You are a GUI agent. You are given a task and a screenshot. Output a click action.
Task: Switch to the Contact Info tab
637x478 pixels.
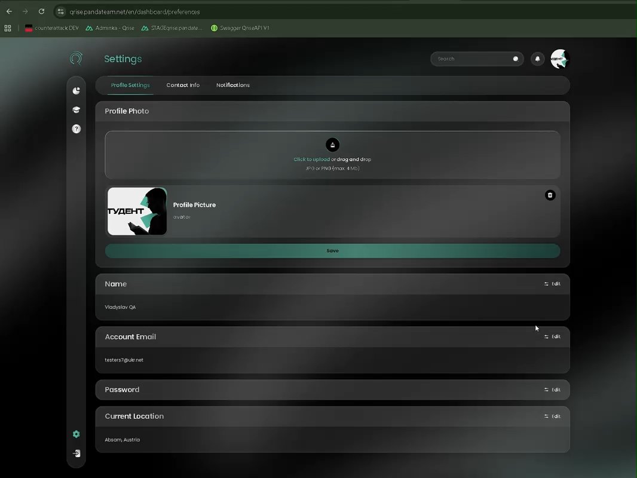(183, 85)
